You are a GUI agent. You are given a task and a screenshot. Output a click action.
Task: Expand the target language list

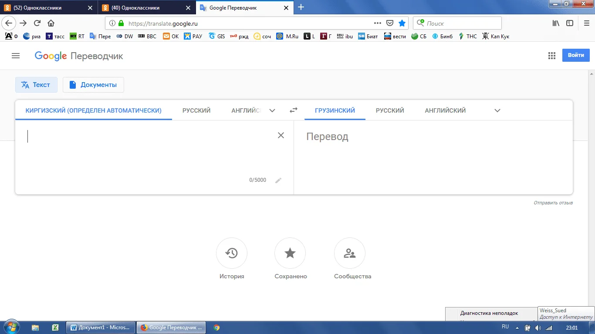click(x=497, y=110)
